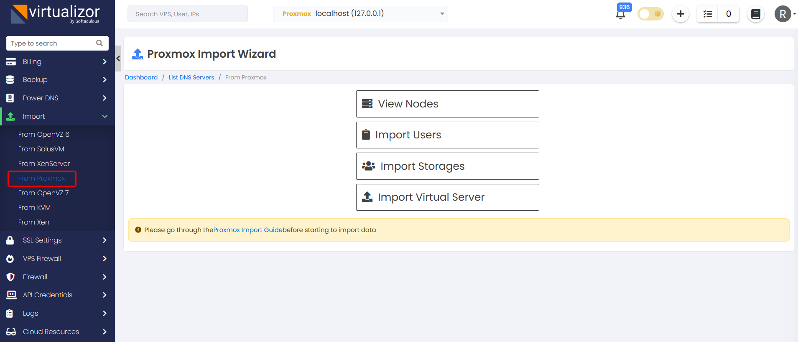Collapse the Import menu chevron

(x=105, y=116)
